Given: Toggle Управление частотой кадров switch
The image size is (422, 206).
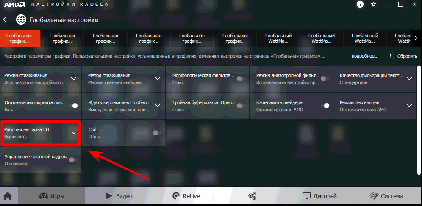Looking at the screenshot, I should [x=73, y=159].
